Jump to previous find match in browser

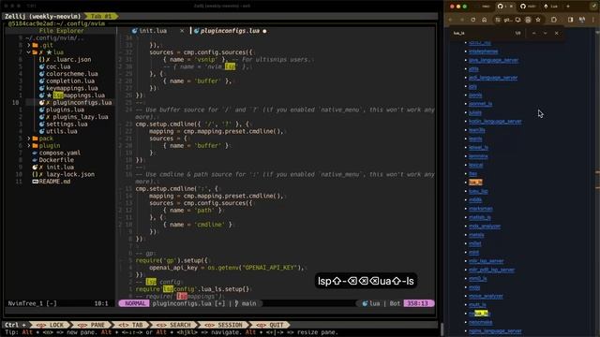(534, 34)
